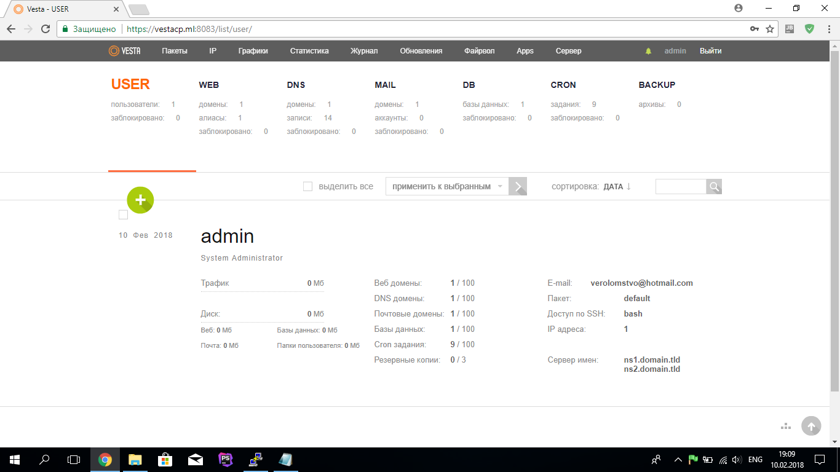Image resolution: width=840 pixels, height=472 pixels.
Task: Switch to the WEB section tab
Action: point(209,85)
